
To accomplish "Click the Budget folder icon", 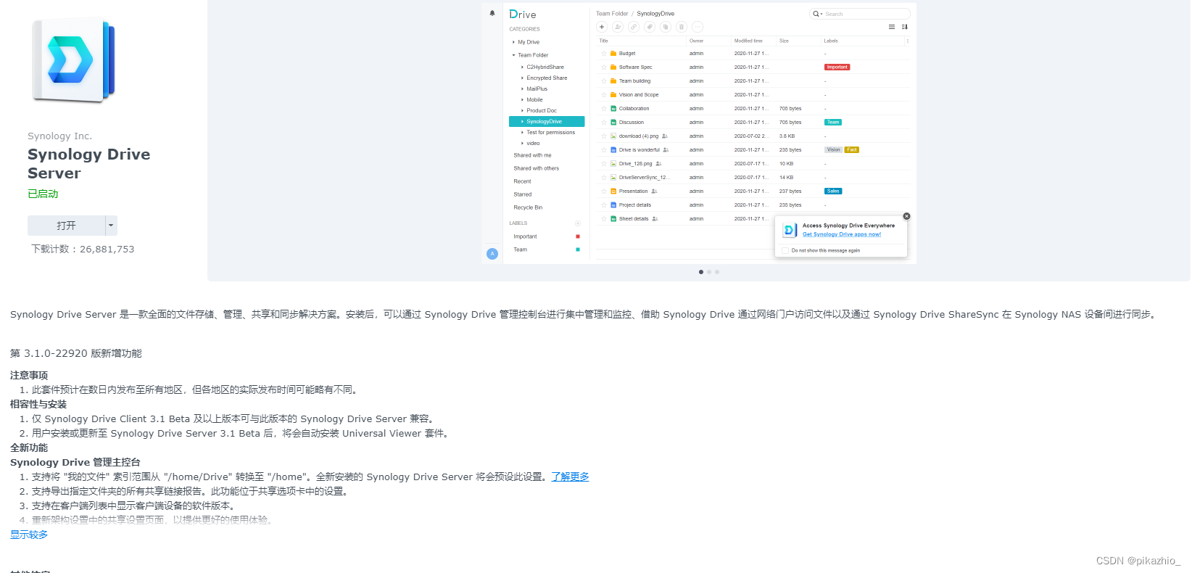I will [613, 54].
